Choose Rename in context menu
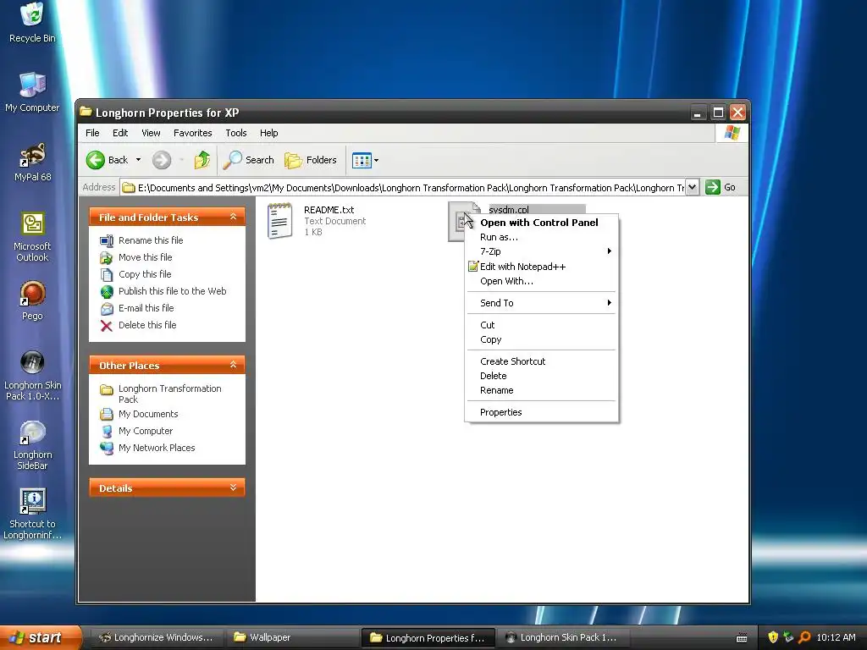The height and width of the screenshot is (650, 867). tap(542, 390)
